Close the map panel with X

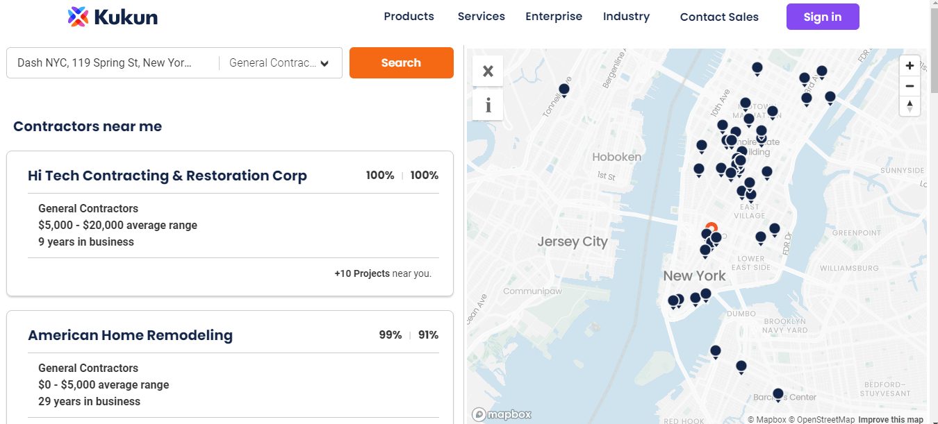coord(488,71)
